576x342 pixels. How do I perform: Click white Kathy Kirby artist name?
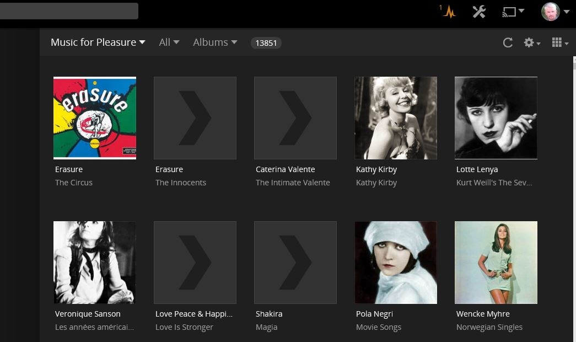[376, 169]
